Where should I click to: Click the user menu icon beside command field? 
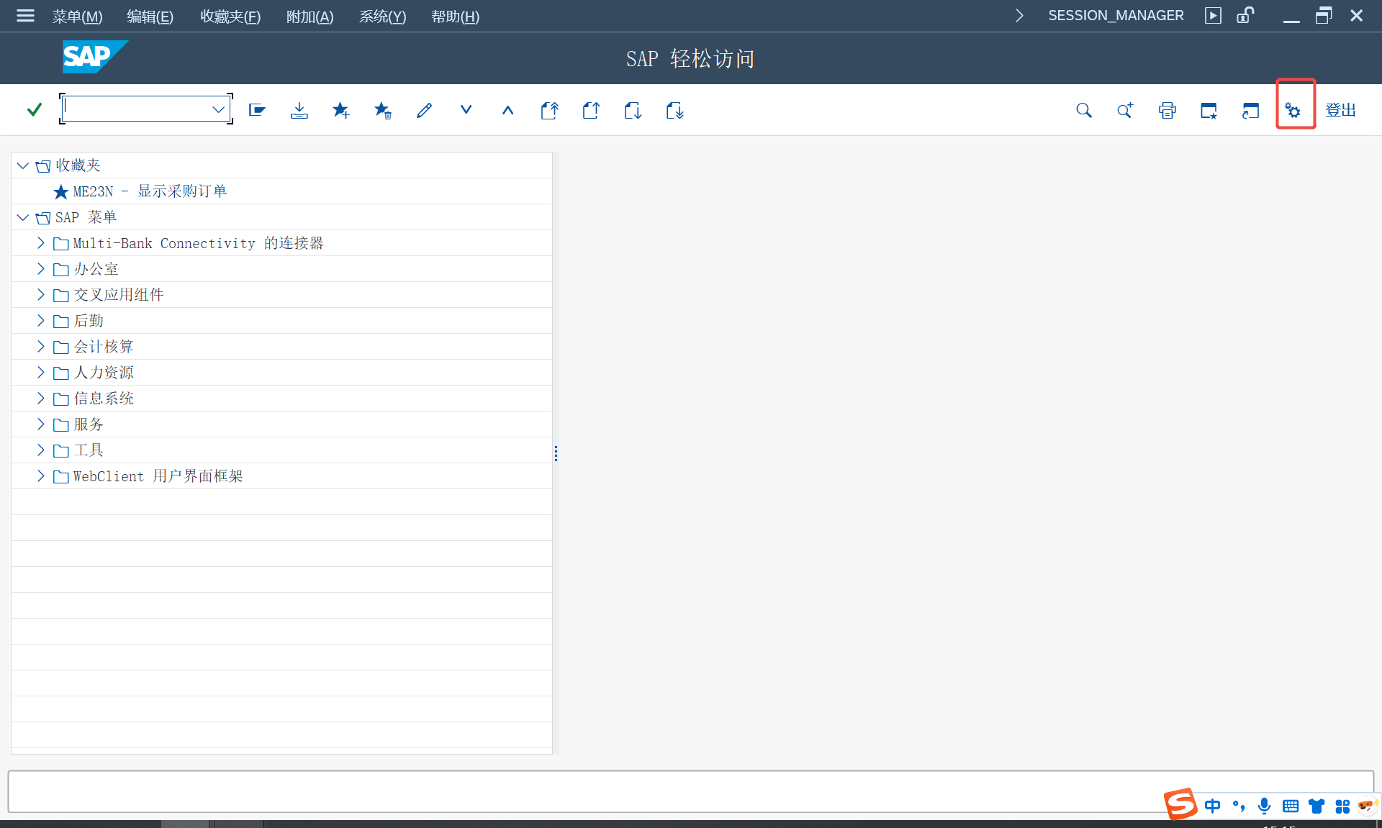pos(257,110)
